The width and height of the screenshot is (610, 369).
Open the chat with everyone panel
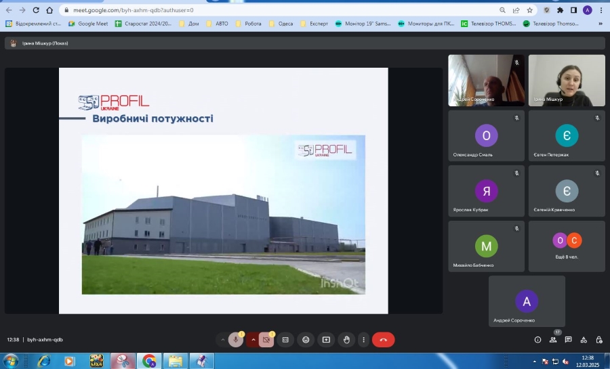pyautogui.click(x=568, y=340)
